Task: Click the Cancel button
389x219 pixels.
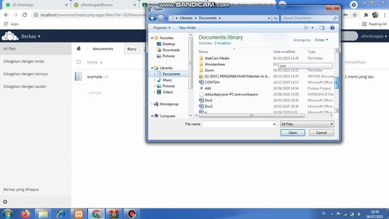Action: pyautogui.click(x=322, y=133)
